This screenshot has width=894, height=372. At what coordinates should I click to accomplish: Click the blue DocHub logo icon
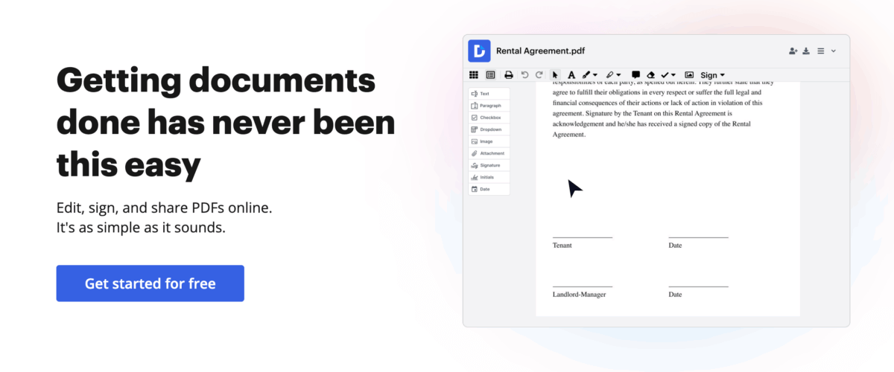pyautogui.click(x=479, y=51)
